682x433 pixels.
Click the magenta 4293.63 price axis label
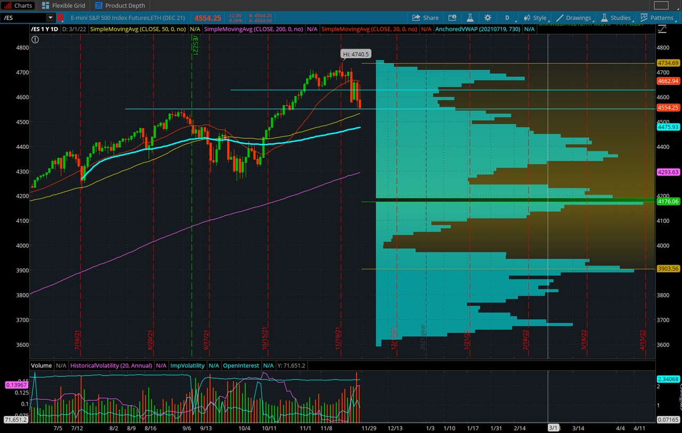[668, 172]
